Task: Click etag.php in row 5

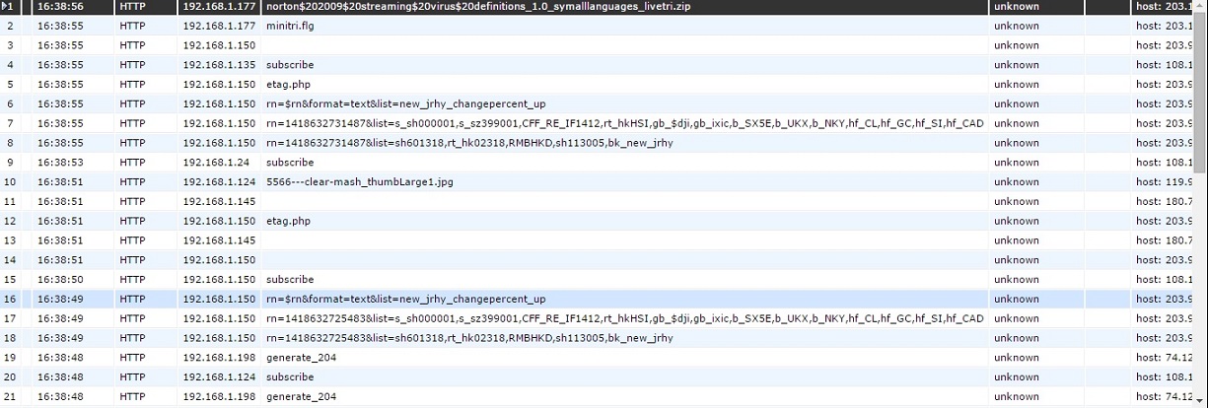Action: click(x=288, y=85)
